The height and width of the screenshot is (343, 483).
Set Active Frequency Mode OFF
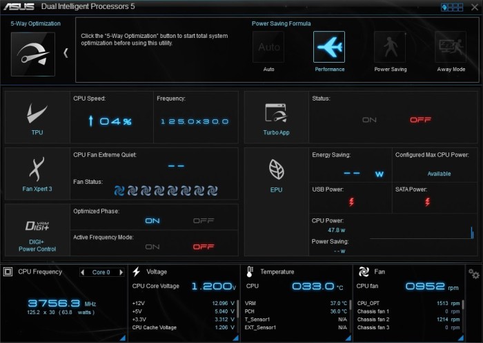coord(204,247)
